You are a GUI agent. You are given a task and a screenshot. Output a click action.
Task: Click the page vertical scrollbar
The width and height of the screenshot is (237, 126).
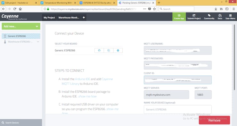(234, 57)
